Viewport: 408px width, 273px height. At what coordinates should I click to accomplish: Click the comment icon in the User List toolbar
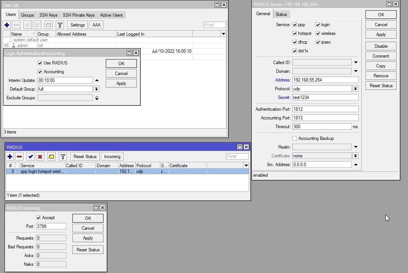(x=48, y=25)
